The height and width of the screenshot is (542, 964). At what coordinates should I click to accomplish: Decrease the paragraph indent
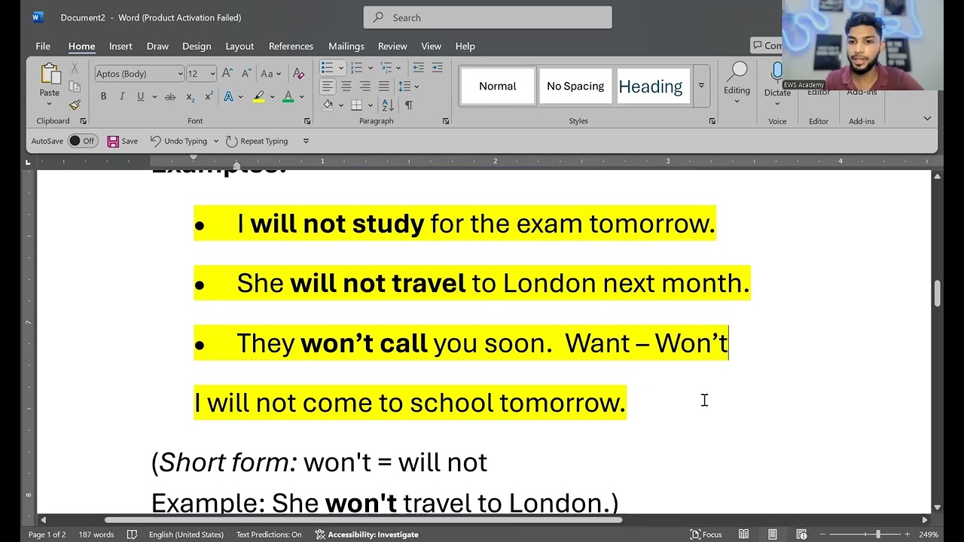(418, 68)
